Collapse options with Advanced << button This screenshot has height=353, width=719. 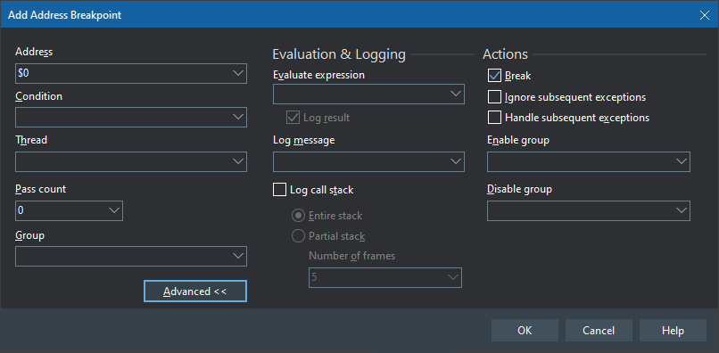195,291
